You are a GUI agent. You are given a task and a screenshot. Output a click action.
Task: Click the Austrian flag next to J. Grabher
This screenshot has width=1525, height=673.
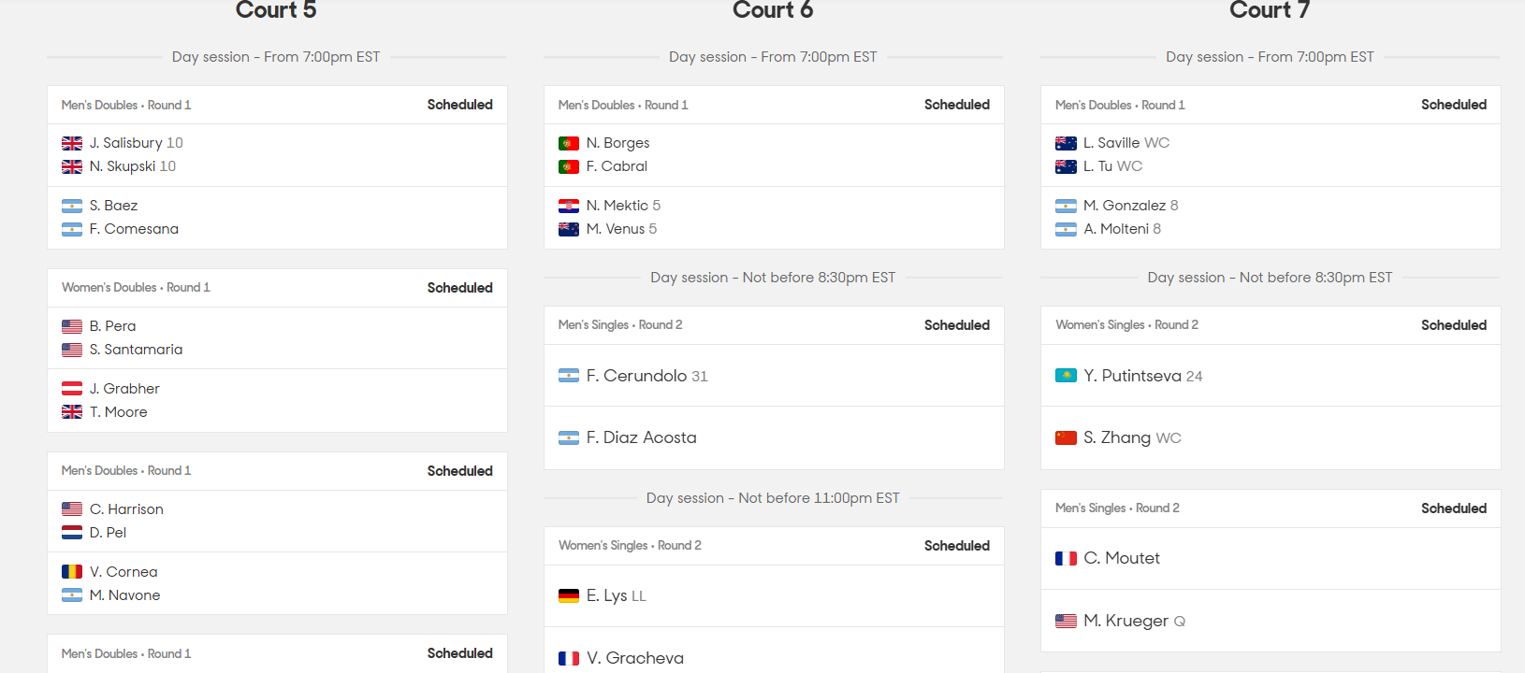point(72,389)
